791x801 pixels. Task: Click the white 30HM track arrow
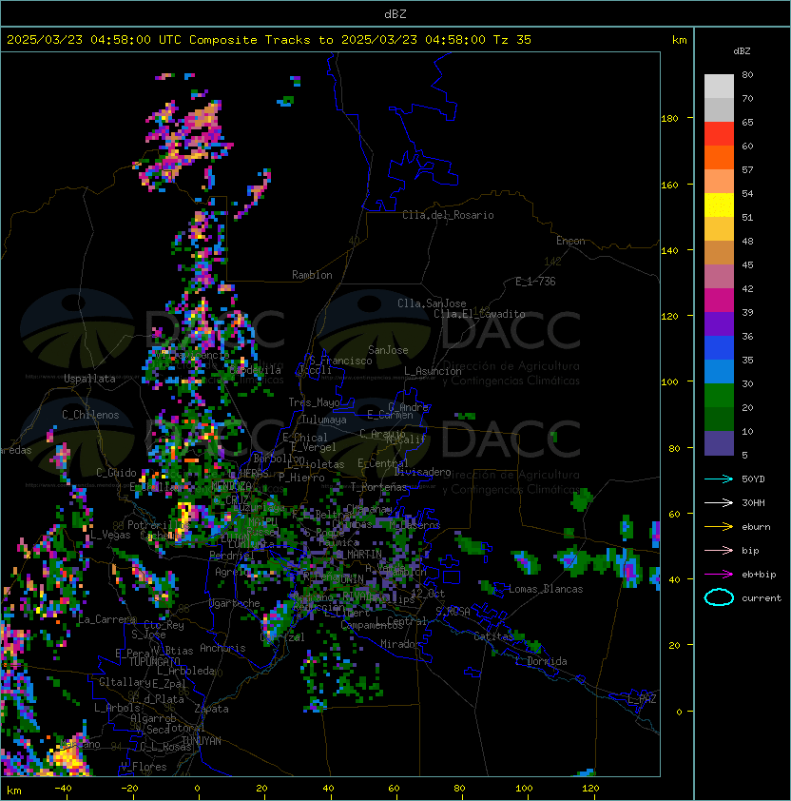pos(719,502)
